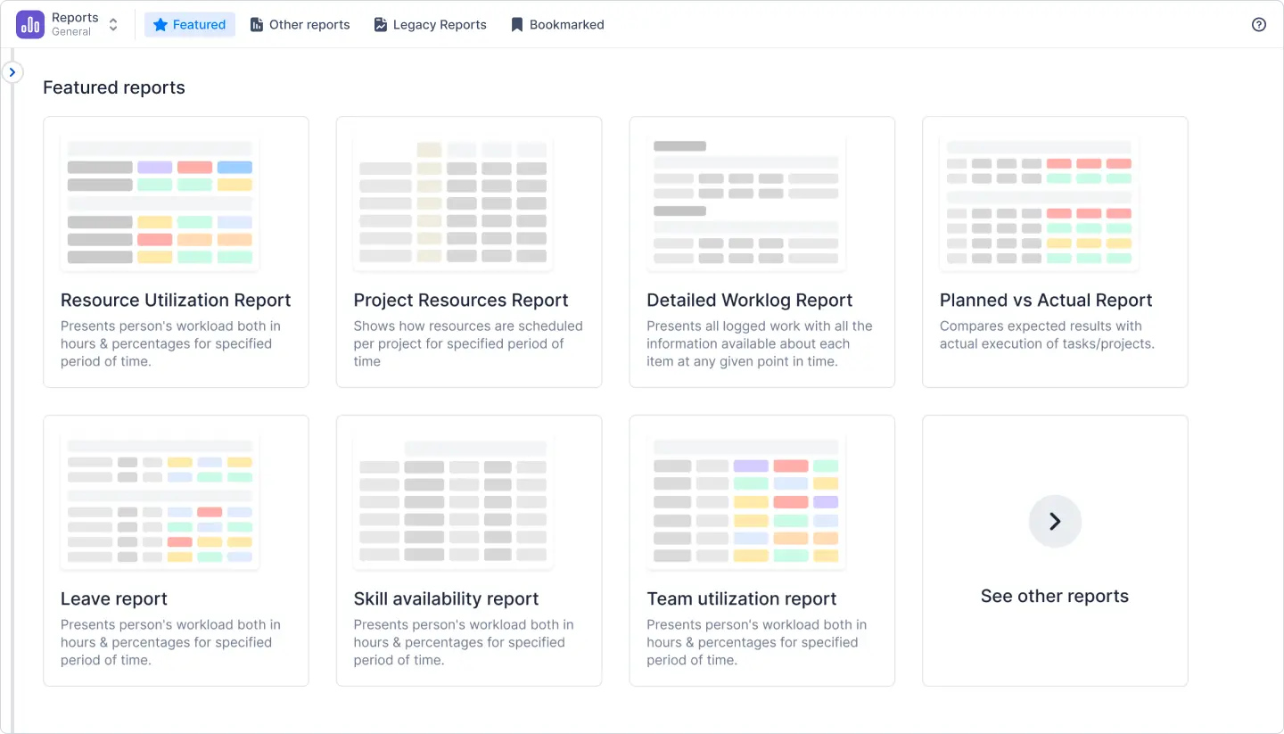The height and width of the screenshot is (734, 1284).
Task: Click the sidebar expand arrow on left edge
Action: coord(12,71)
